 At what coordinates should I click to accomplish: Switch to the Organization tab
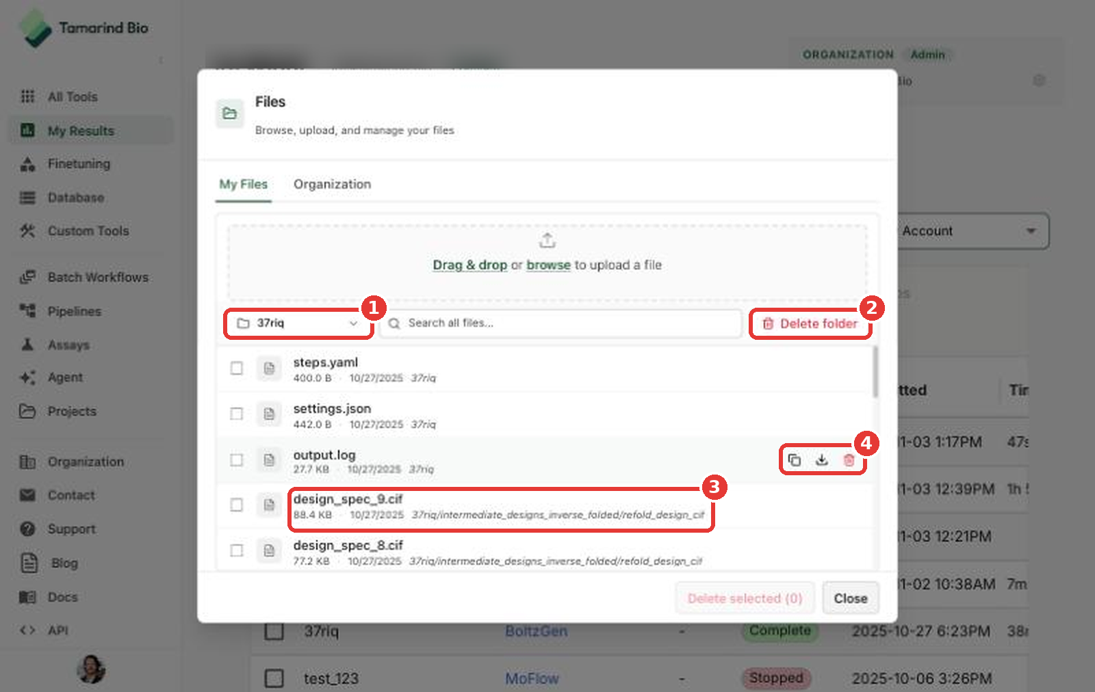[x=332, y=184]
